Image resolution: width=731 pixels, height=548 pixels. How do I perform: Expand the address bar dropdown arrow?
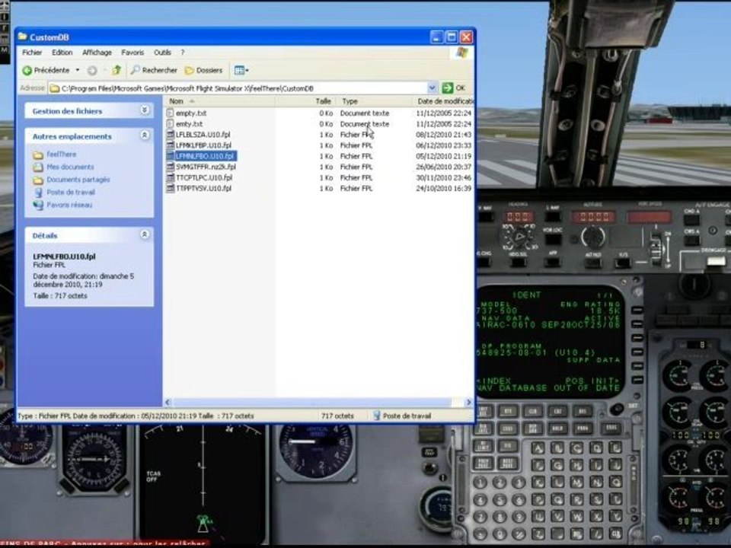pyautogui.click(x=433, y=88)
